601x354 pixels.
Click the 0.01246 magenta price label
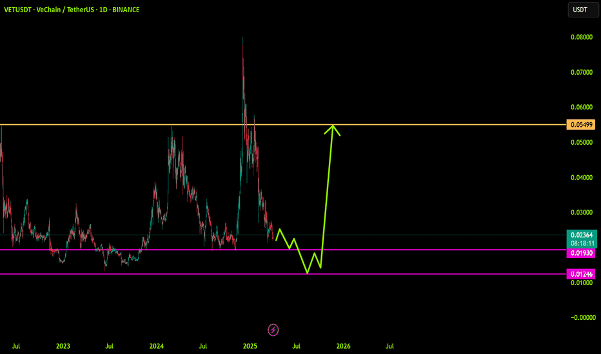[580, 274]
